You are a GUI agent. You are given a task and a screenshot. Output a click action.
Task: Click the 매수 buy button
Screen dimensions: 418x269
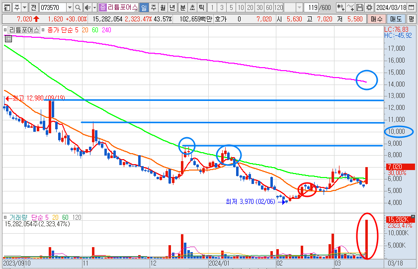pos(377,19)
